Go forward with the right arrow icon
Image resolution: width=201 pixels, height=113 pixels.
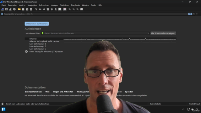point(44,9)
